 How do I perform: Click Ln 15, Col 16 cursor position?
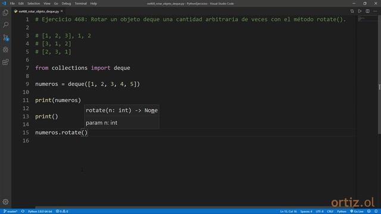pyautogui.click(x=288, y=212)
